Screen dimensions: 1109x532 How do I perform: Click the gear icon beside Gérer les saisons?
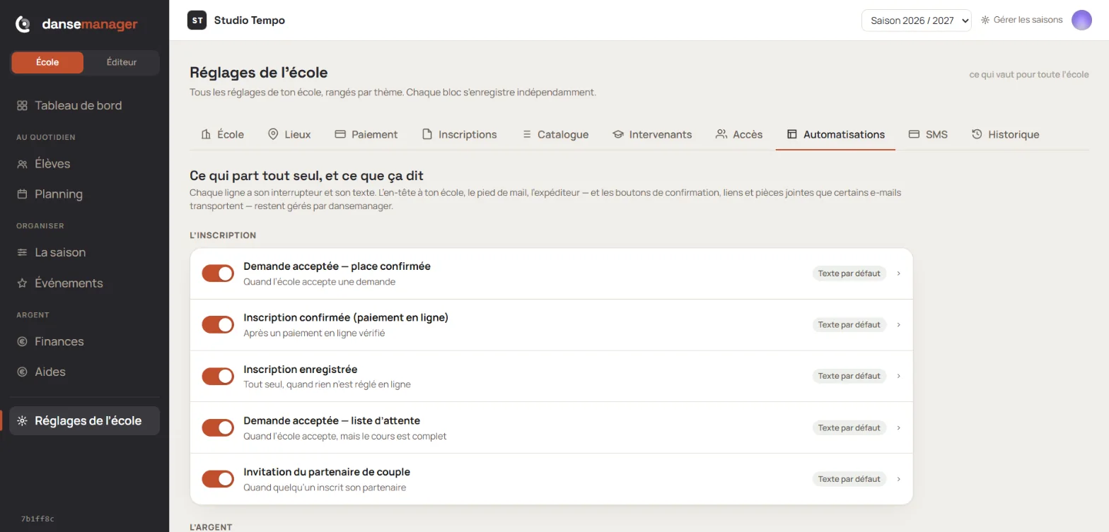coord(985,20)
